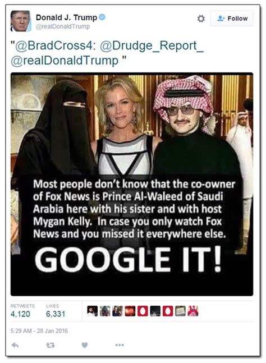Open the tweet author's profile picture
266x363 pixels.
[21, 21]
